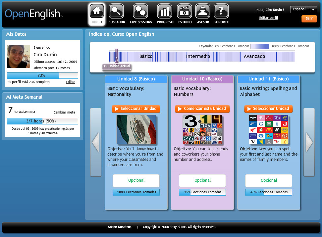Screen dimensions: 322x237
Task: Click the Tu Unidad Actual marker
Action: tap(117, 66)
